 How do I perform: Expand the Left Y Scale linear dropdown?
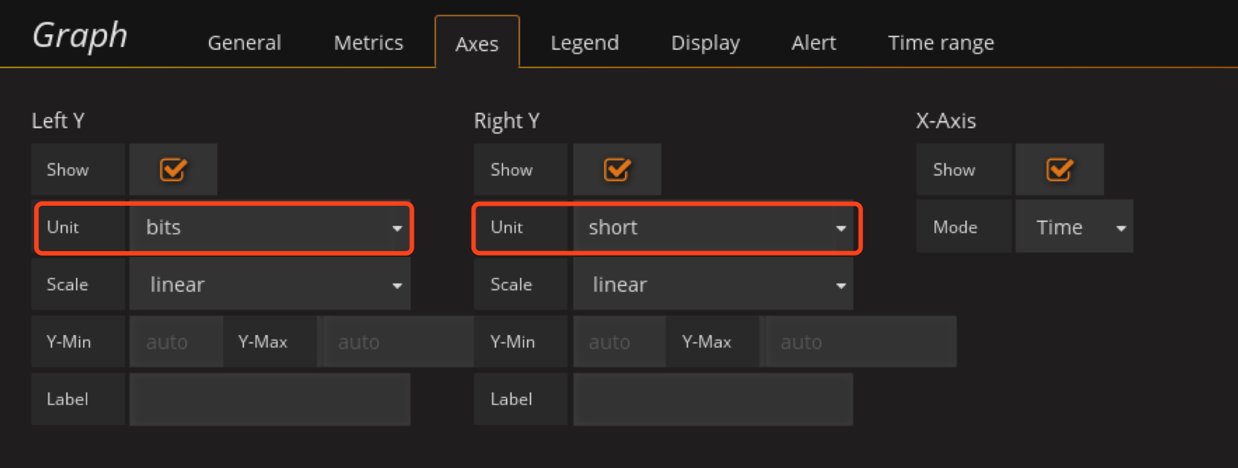click(270, 285)
